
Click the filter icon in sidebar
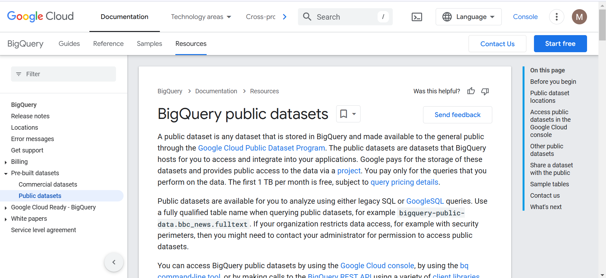pyautogui.click(x=19, y=74)
